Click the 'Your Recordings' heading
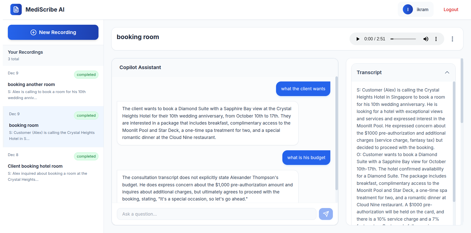 point(25,52)
